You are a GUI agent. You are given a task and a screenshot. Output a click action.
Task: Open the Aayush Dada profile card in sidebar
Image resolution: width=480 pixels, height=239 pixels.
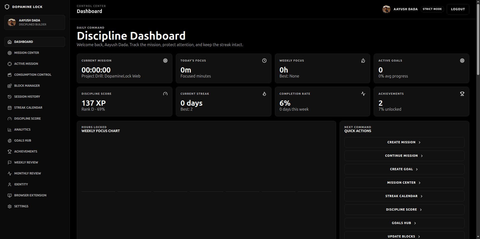[35, 22]
